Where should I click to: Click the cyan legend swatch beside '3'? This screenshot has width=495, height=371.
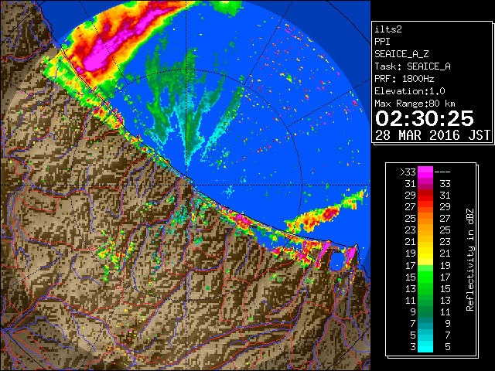(x=425, y=346)
